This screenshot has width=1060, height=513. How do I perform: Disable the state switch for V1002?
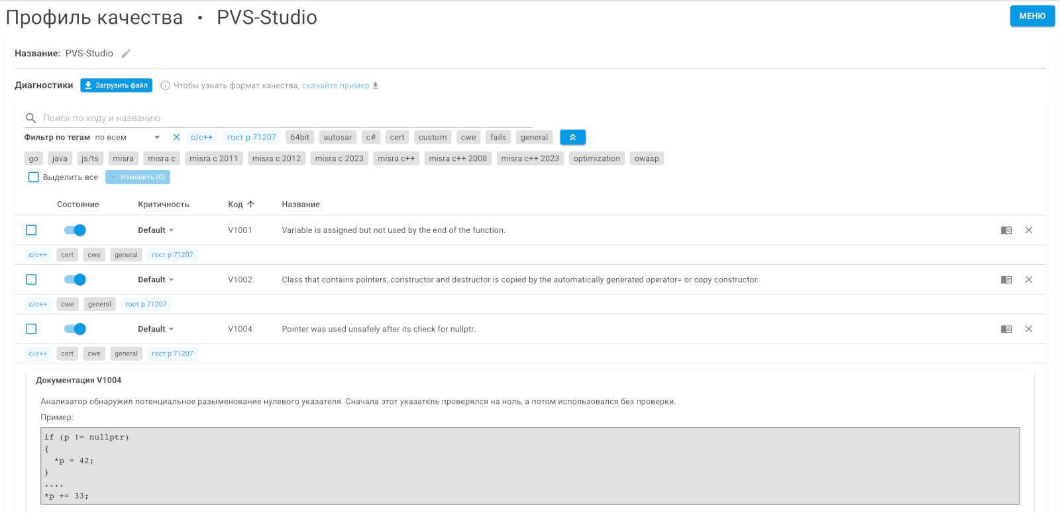[75, 280]
